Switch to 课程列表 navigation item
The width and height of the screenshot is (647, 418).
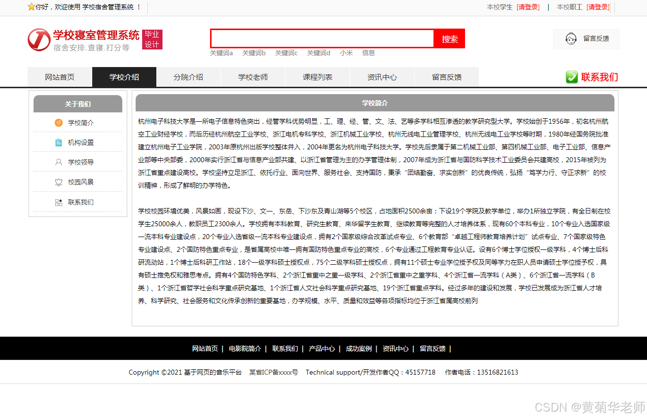(317, 77)
